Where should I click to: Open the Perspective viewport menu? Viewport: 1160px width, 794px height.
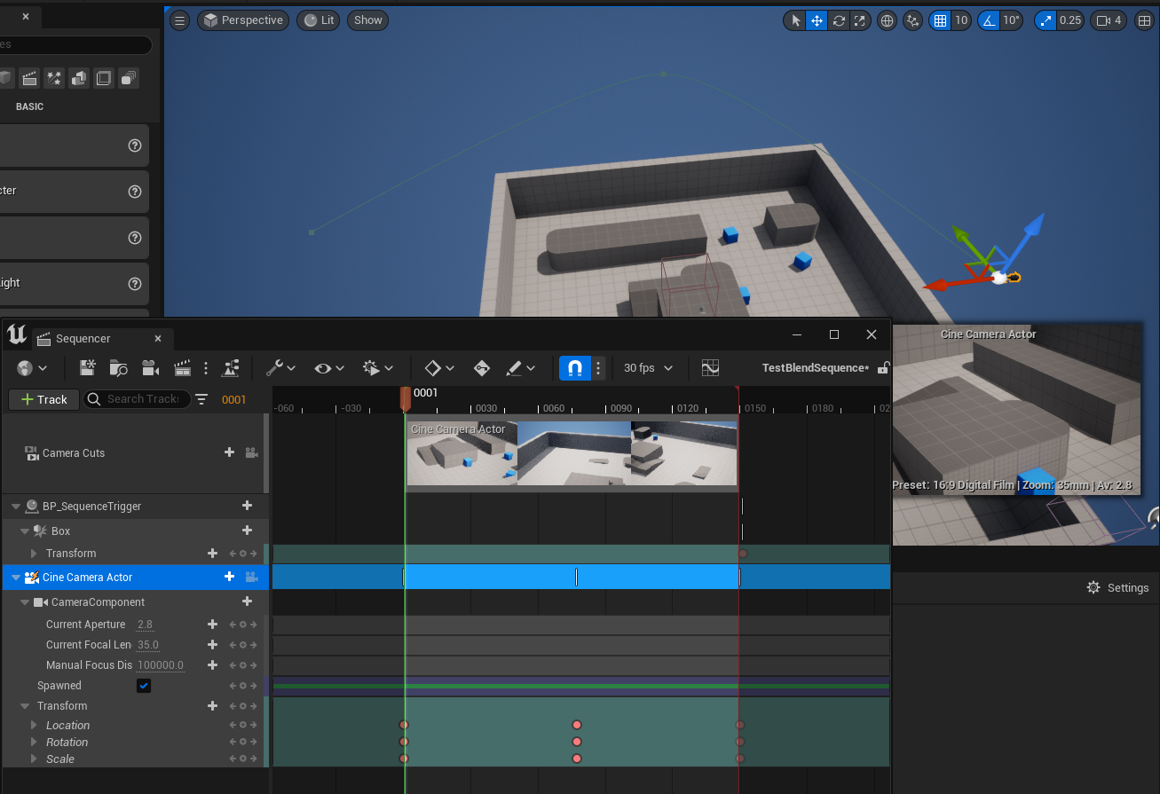pos(242,20)
